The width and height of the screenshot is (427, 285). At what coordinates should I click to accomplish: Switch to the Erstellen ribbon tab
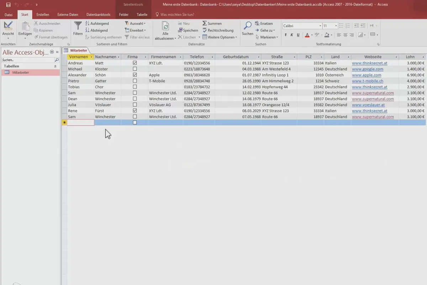tap(43, 15)
